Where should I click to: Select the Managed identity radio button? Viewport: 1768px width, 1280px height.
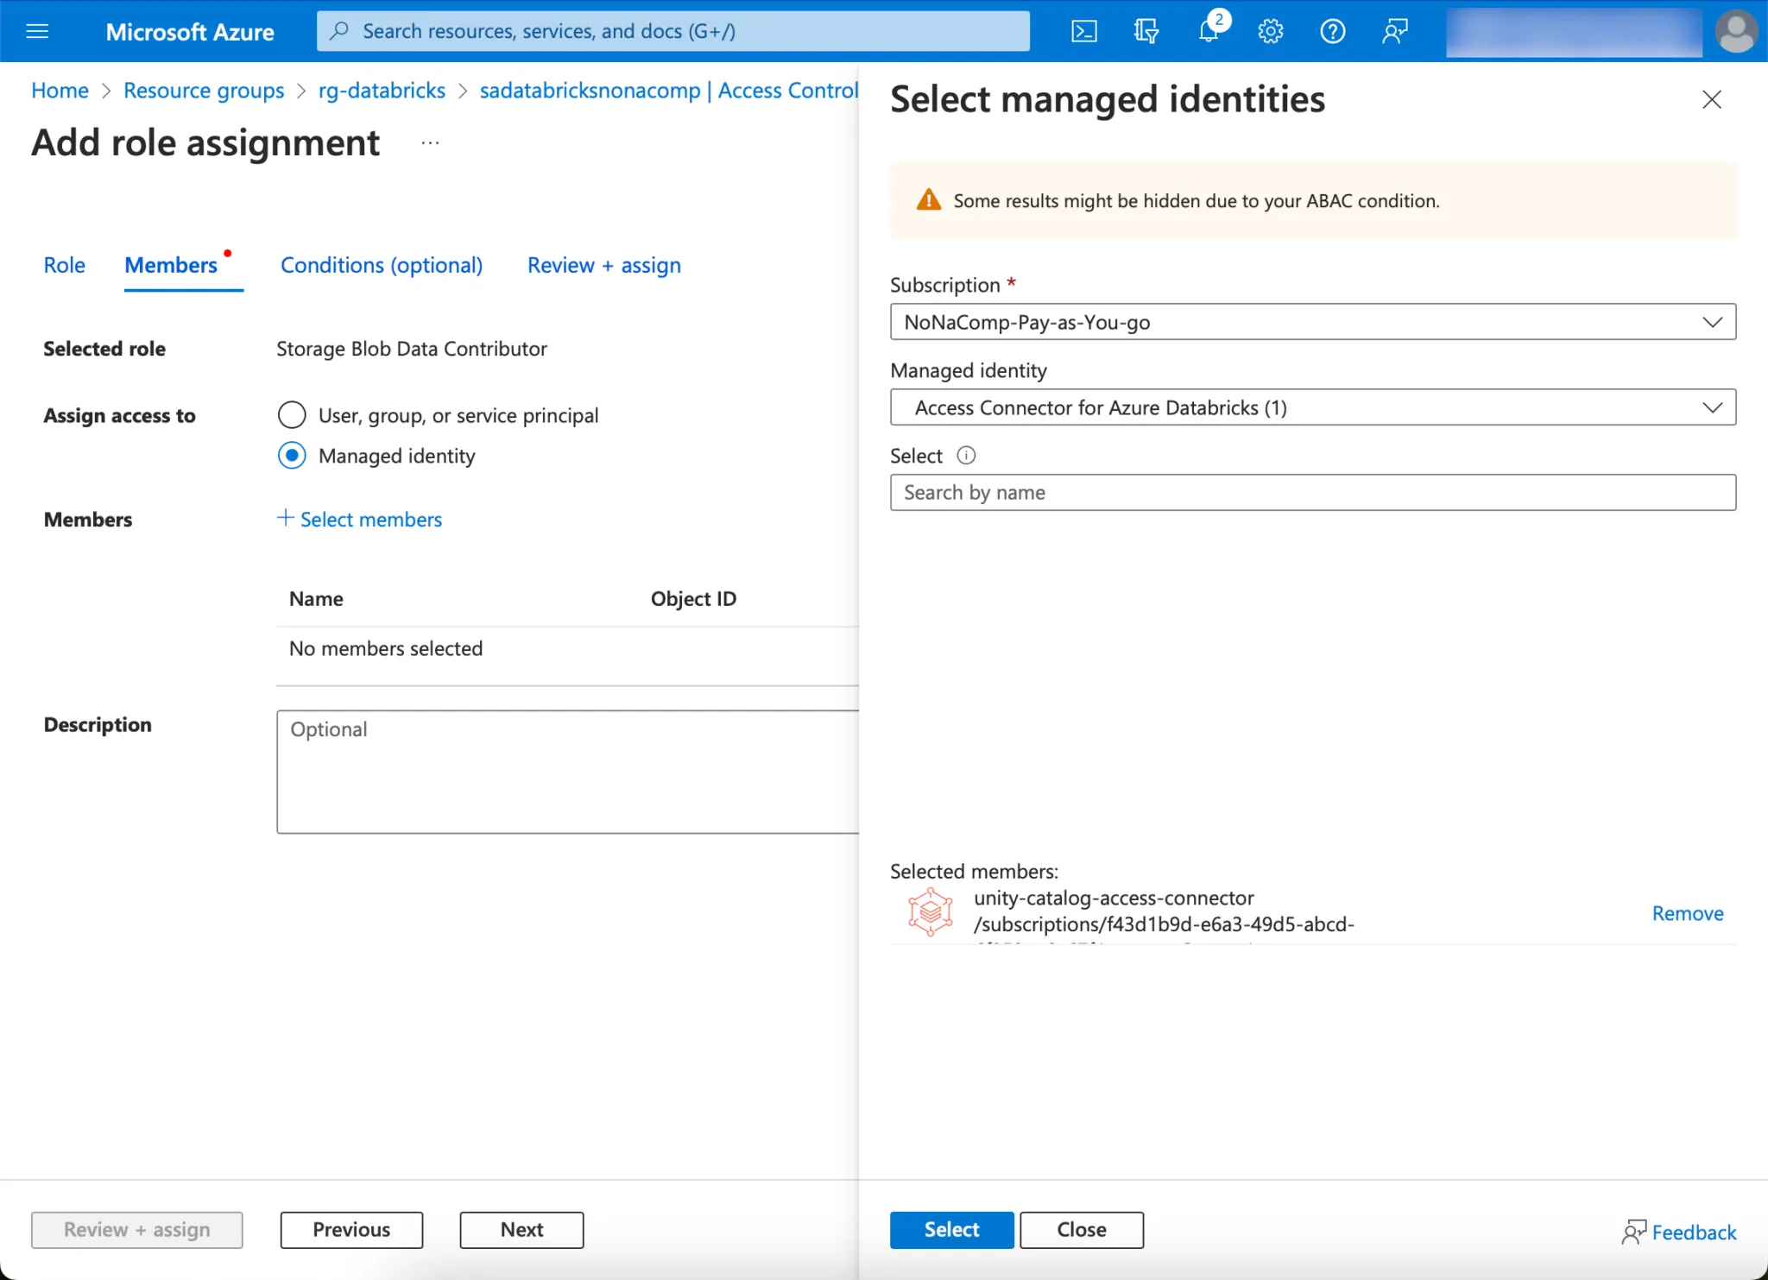click(292, 456)
